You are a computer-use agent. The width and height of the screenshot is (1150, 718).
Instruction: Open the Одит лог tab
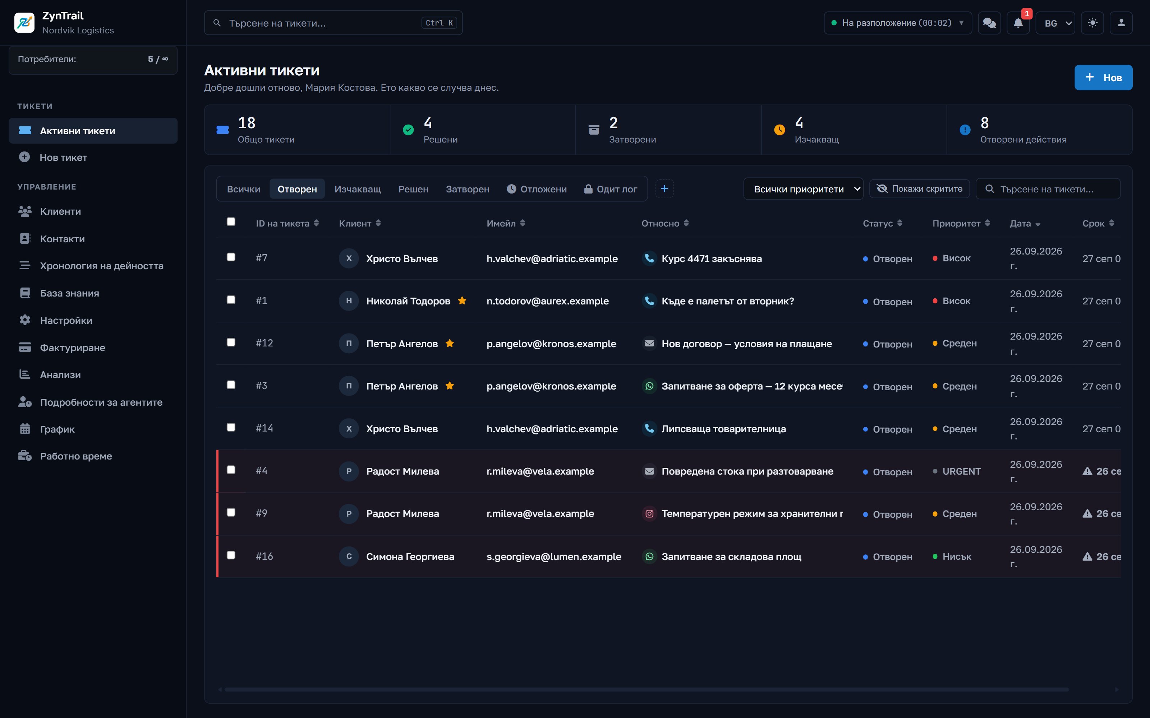point(610,188)
